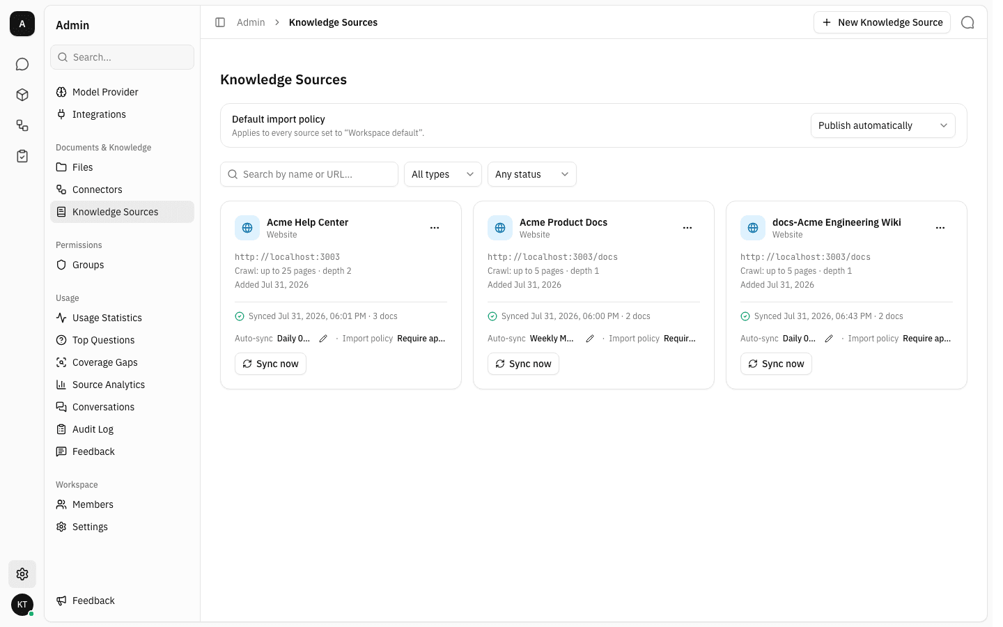Click the globe icon of Acme Help Center
Image resolution: width=1003 pixels, height=627 pixels.
247,228
